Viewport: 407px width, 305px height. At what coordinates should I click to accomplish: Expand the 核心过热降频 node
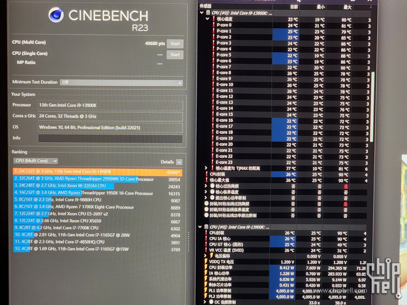point(206,186)
